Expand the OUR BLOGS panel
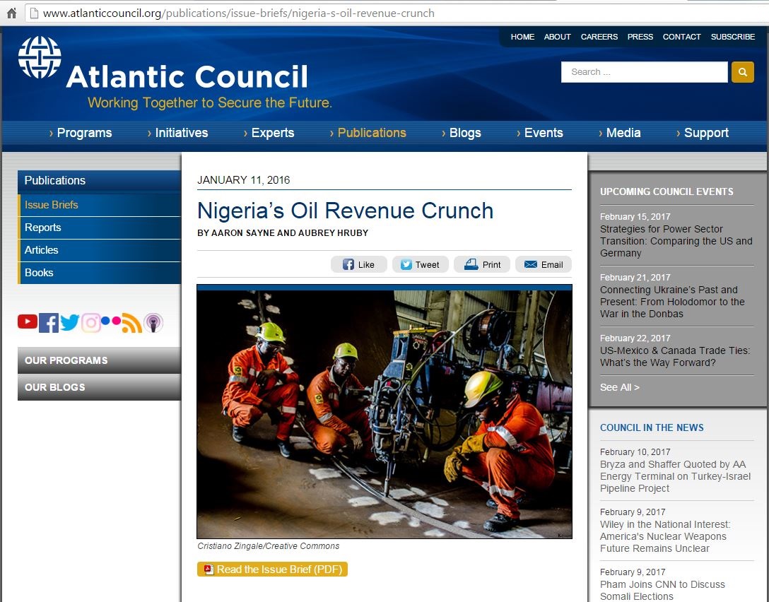The image size is (769, 602). [99, 387]
